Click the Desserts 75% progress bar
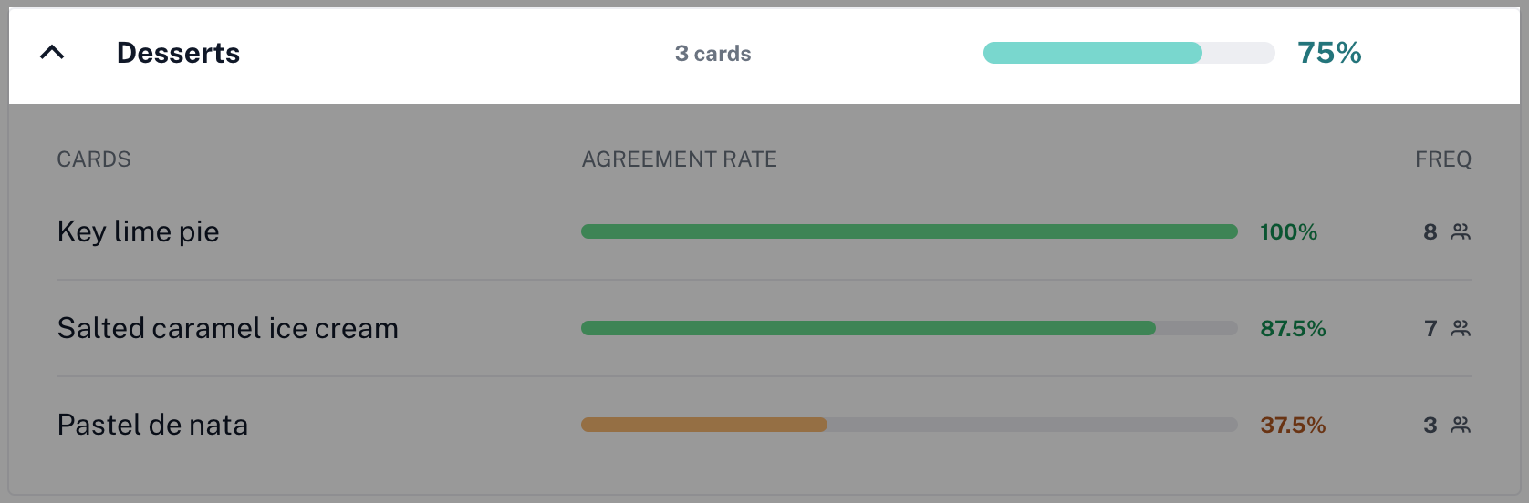Viewport: 1529px width, 503px height. click(x=1129, y=53)
